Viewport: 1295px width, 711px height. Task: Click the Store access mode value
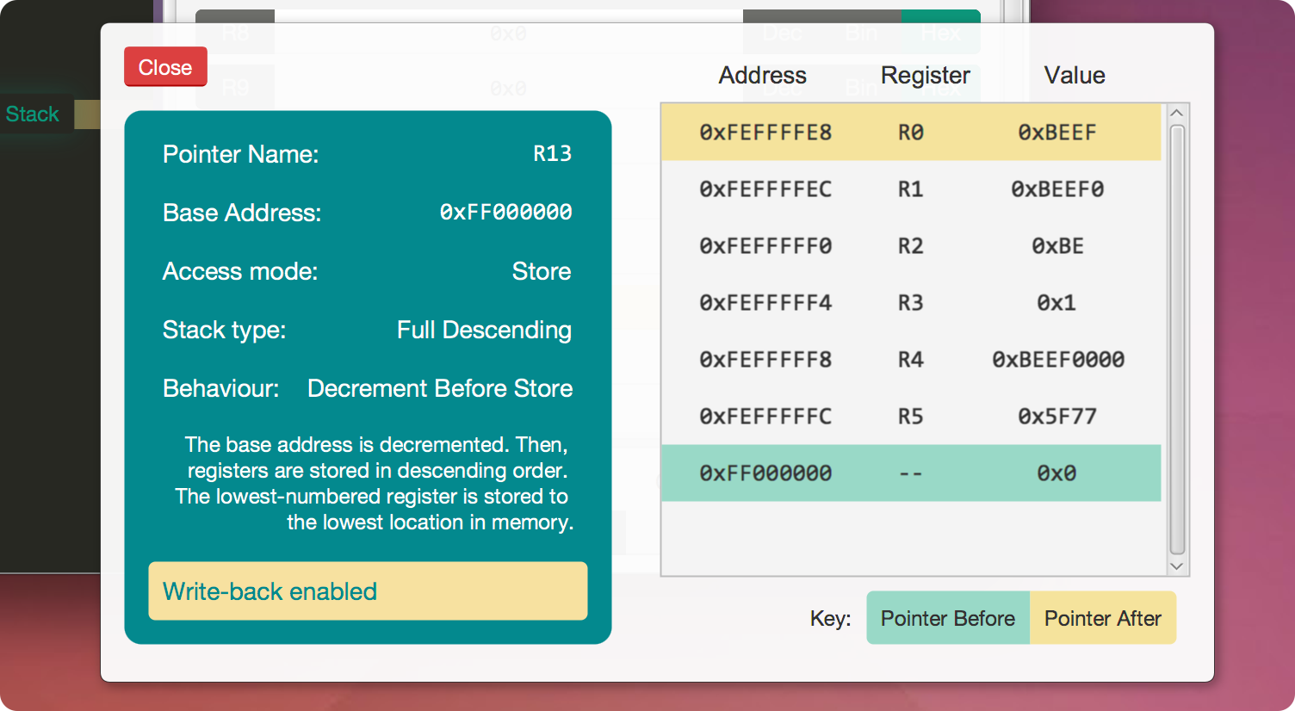(x=542, y=271)
